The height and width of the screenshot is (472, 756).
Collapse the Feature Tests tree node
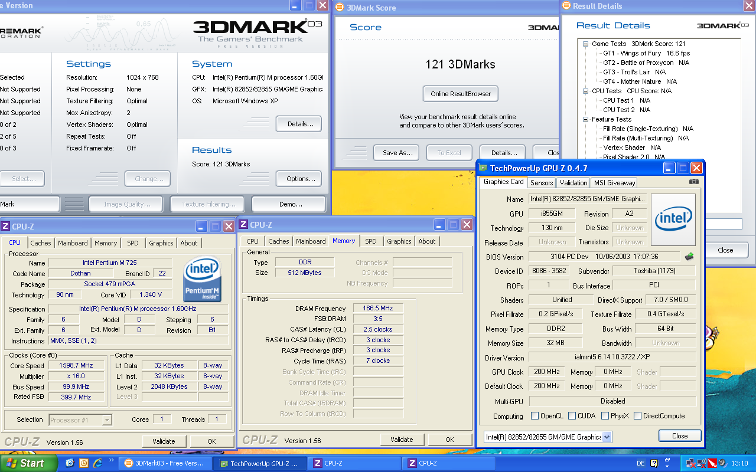point(585,119)
